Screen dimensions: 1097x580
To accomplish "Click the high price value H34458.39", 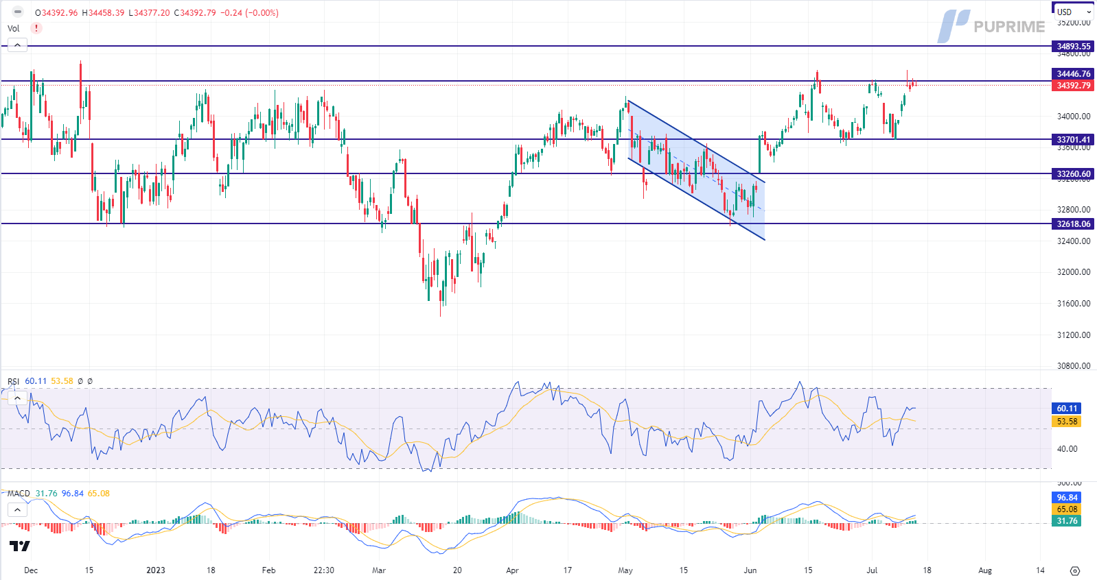I will point(103,13).
